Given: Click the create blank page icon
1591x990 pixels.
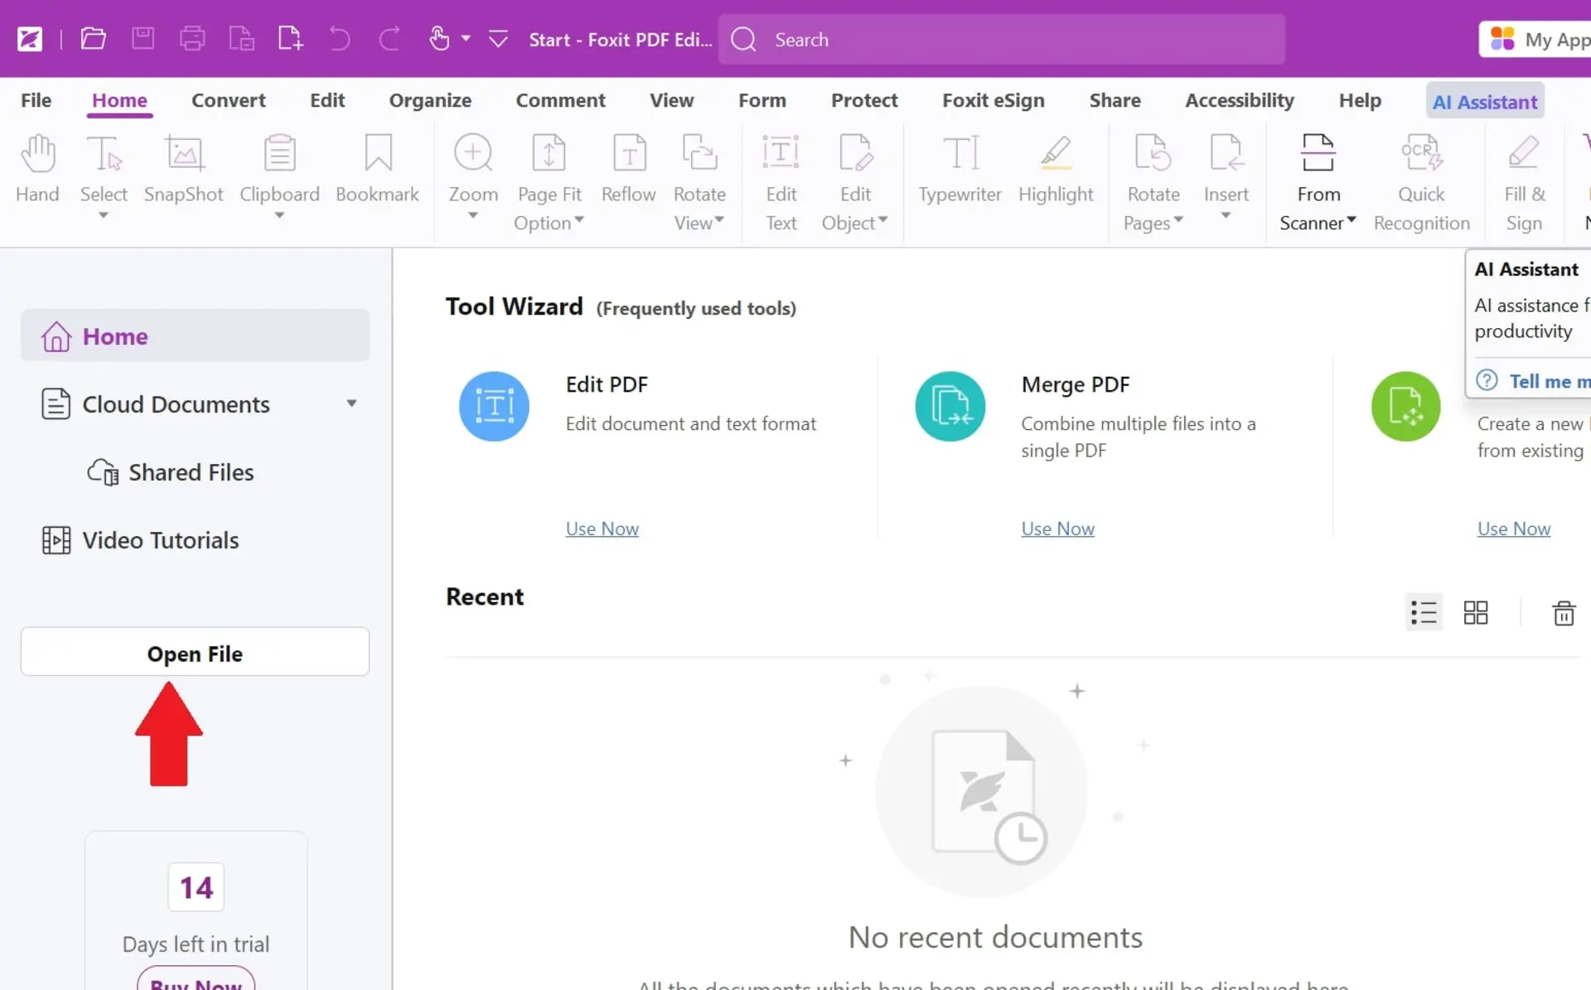Looking at the screenshot, I should pyautogui.click(x=290, y=39).
